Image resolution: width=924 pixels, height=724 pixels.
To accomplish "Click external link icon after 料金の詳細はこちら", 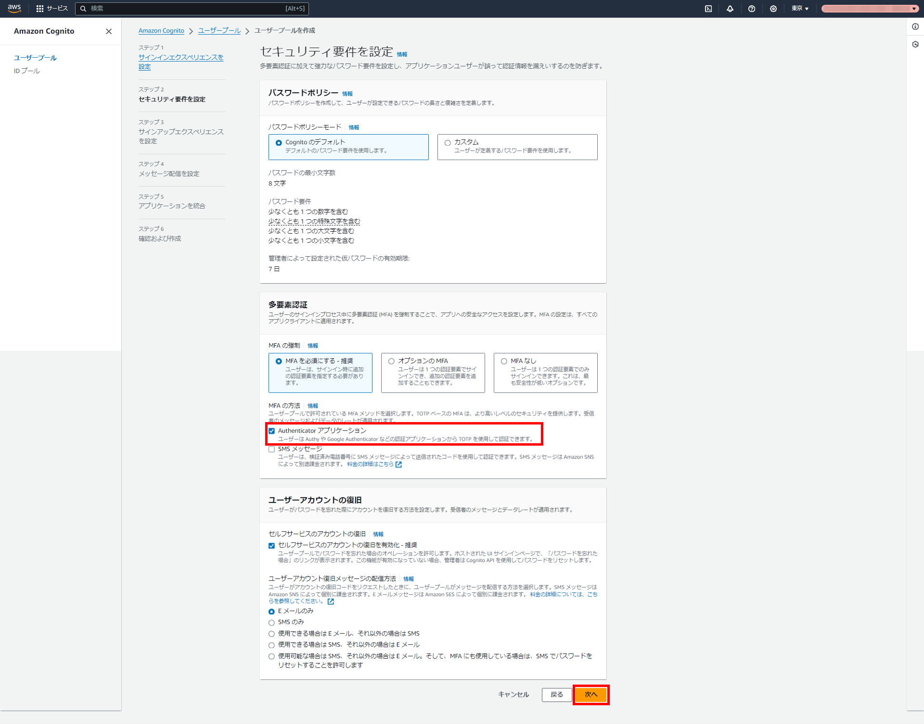I will pos(399,464).
